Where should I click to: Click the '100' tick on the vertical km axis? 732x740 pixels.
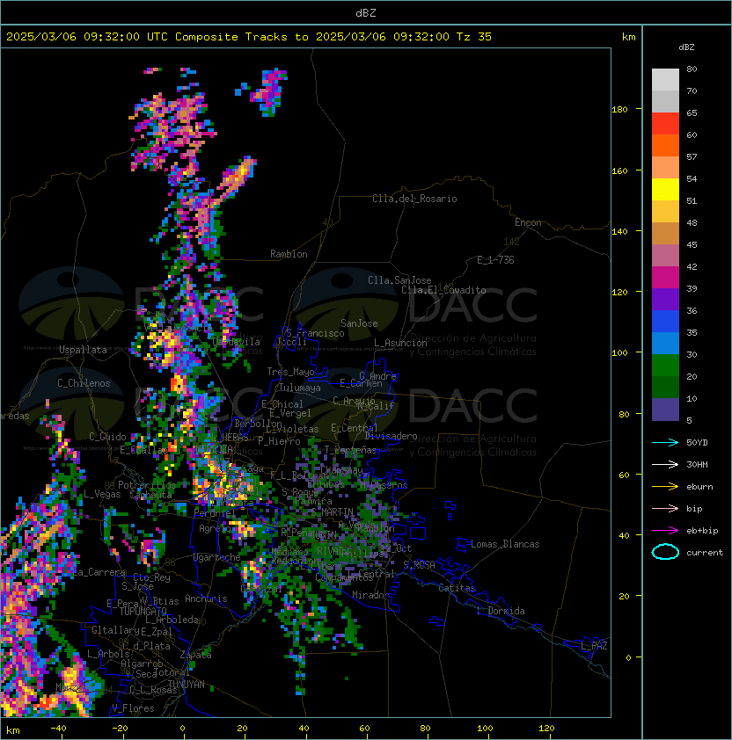[619, 353]
